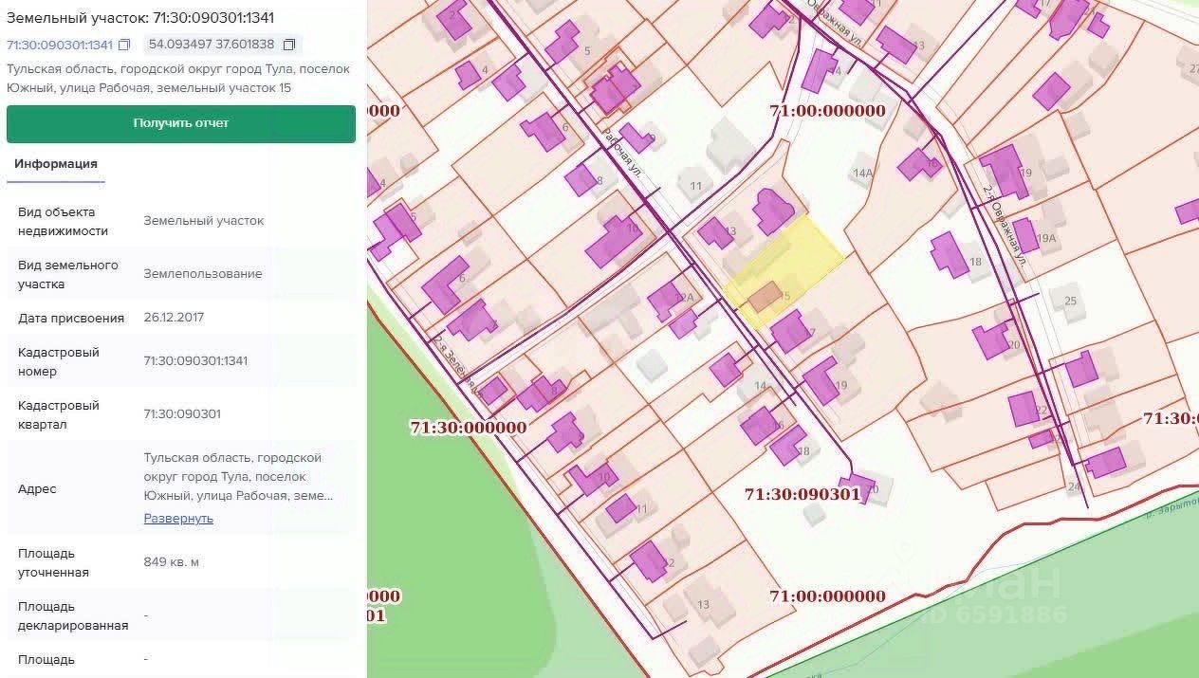Select purple building on parcel 18
The width and height of the screenshot is (1199, 678).
[949, 255]
